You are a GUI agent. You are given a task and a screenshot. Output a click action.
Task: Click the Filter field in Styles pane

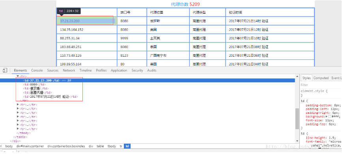click(321, 85)
